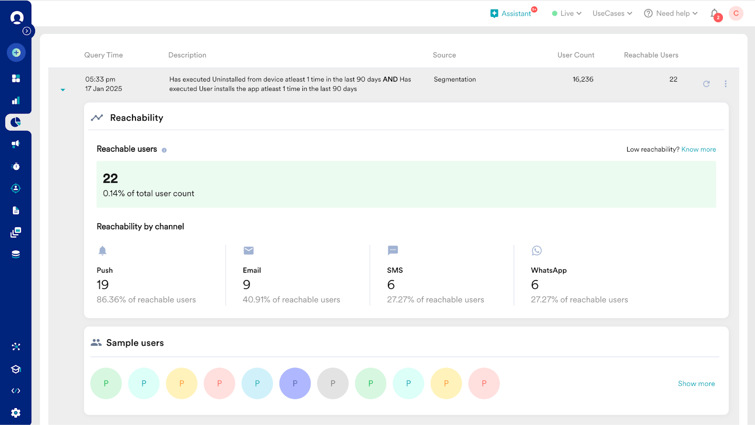This screenshot has height=425, width=755.
Task: Click Show more sample users
Action: 696,384
